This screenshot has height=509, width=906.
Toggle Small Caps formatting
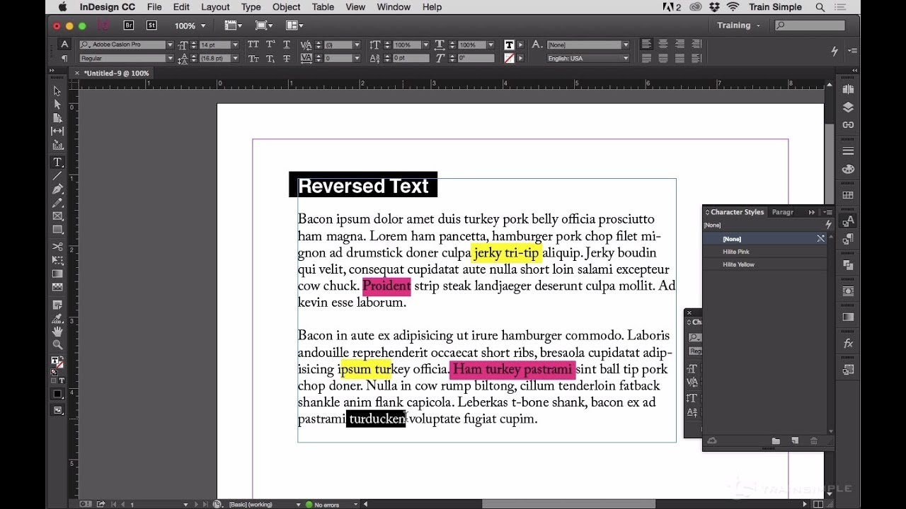pos(253,59)
